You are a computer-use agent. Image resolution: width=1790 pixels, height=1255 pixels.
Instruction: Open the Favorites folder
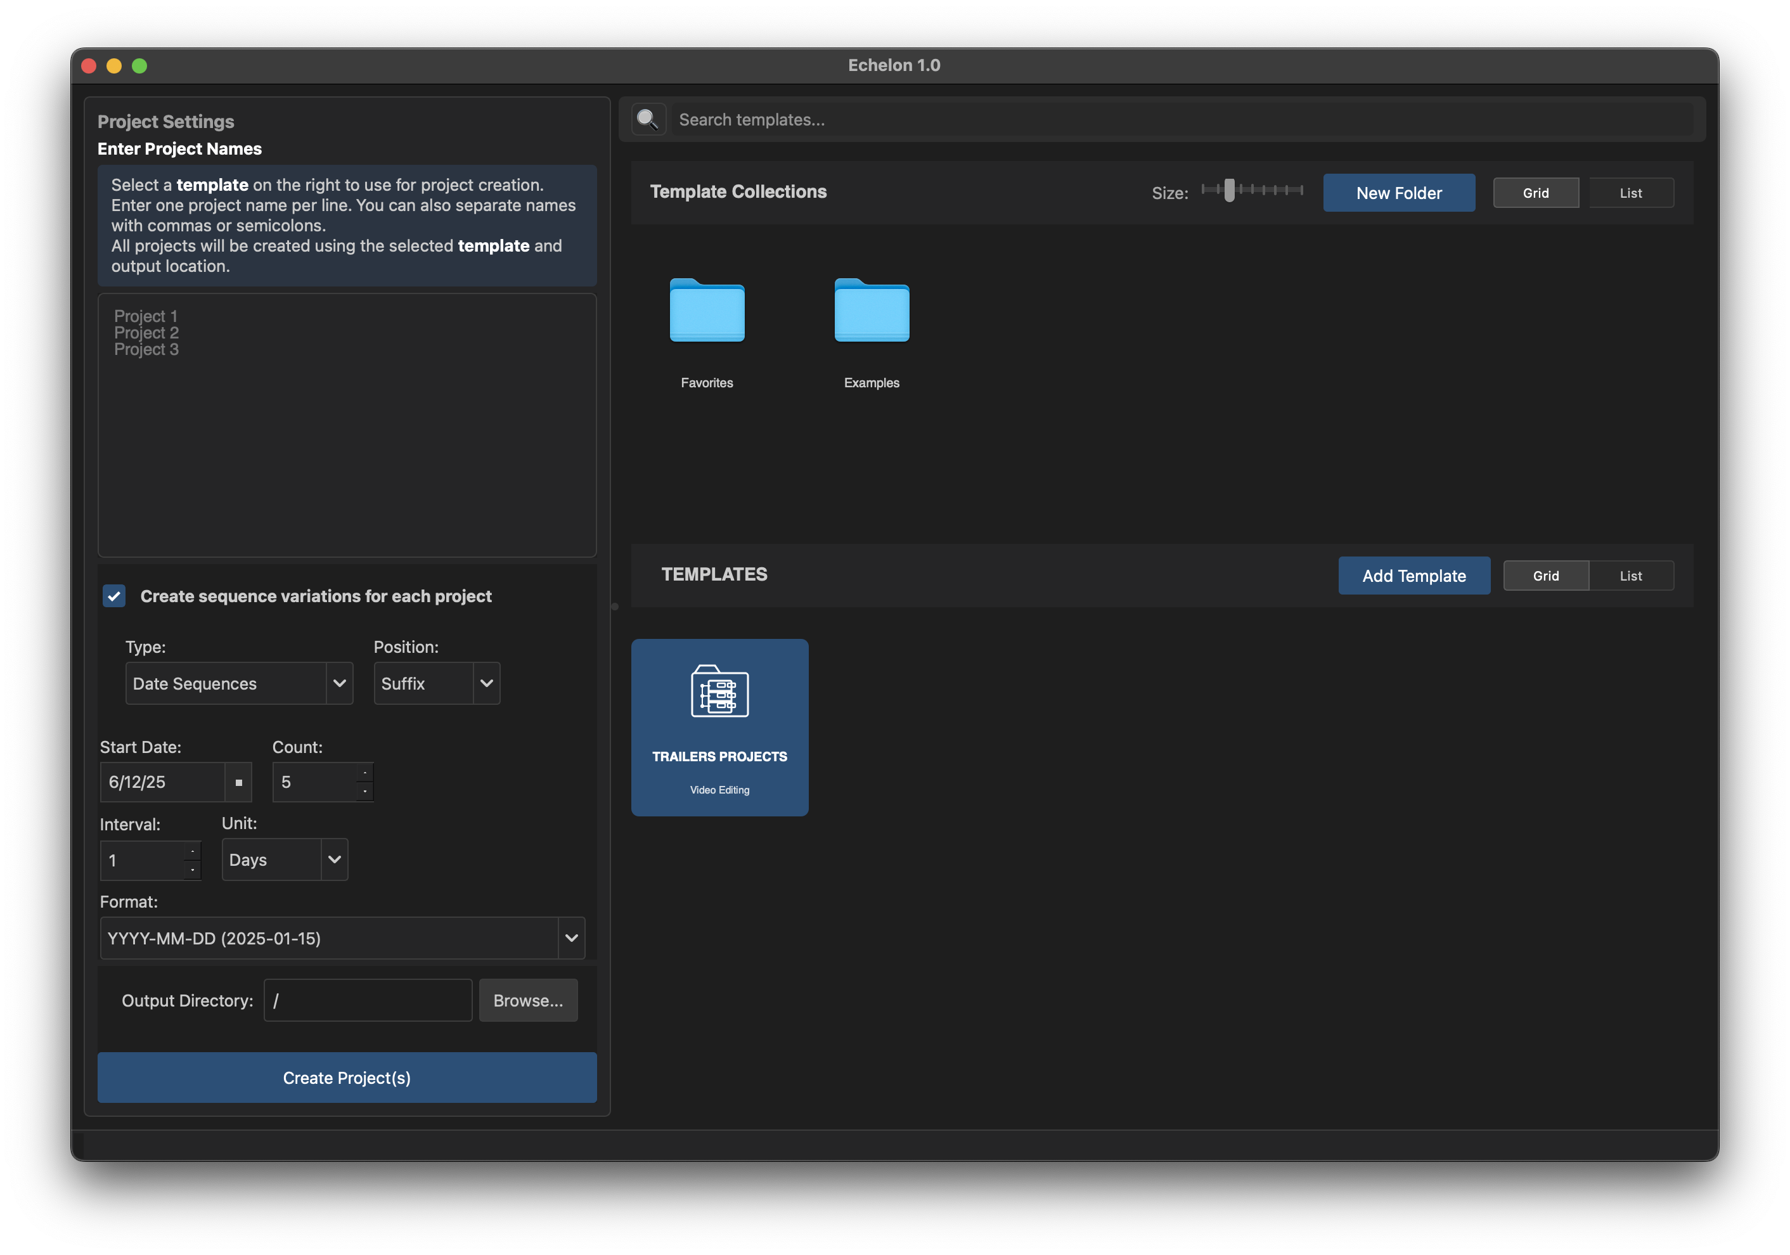click(706, 310)
